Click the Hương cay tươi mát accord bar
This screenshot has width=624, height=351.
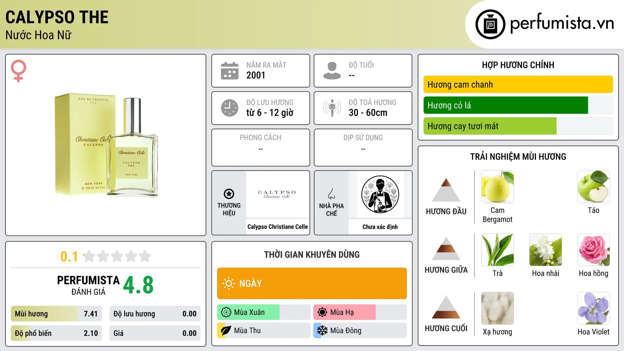[x=518, y=126]
